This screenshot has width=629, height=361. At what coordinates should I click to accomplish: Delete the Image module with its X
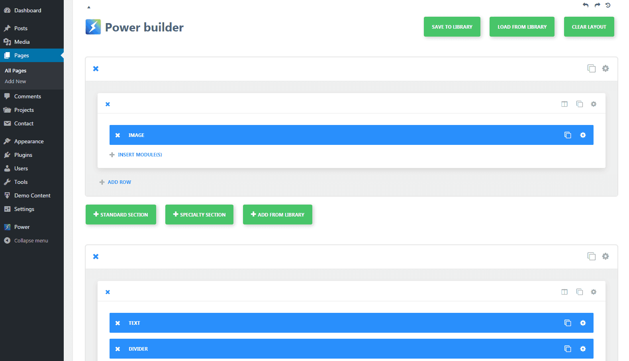pos(118,135)
